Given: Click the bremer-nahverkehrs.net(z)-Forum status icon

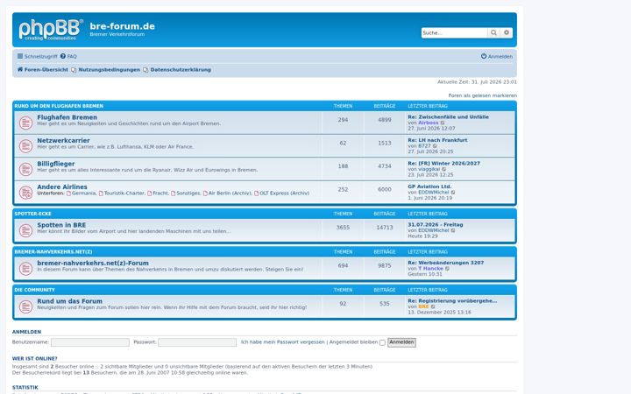Looking at the screenshot, I should [x=25, y=269].
